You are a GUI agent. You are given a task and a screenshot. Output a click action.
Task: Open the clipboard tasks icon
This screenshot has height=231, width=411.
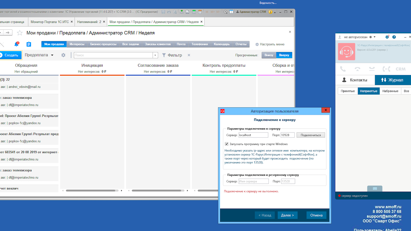point(29,44)
